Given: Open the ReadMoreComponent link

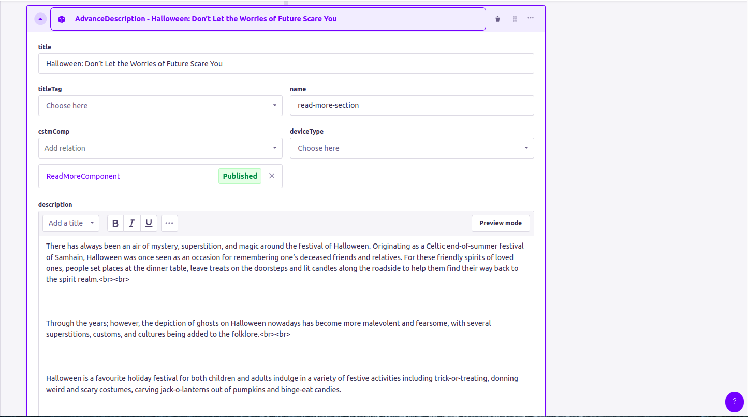Looking at the screenshot, I should tap(83, 176).
